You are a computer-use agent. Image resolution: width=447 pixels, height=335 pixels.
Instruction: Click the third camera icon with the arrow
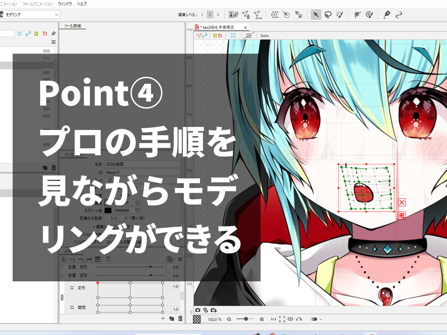(214, 310)
